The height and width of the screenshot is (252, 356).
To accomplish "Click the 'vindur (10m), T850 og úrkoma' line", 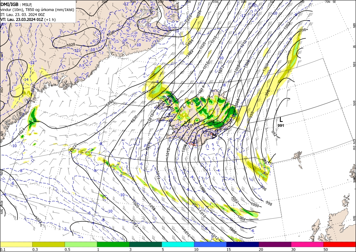I will click(x=37, y=10).
